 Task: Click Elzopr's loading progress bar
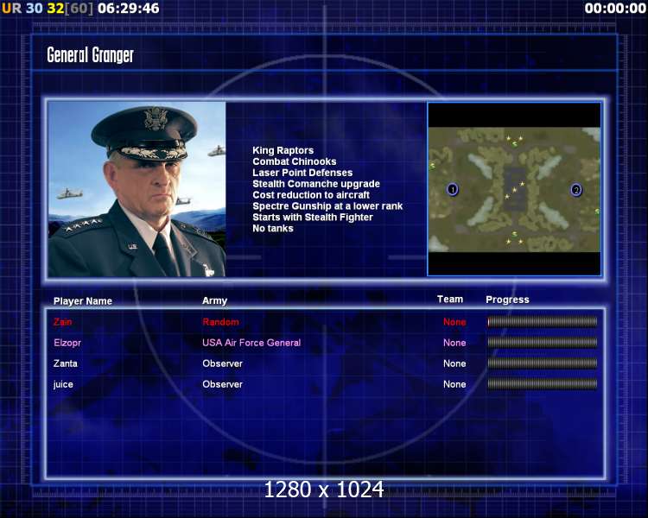coord(543,343)
